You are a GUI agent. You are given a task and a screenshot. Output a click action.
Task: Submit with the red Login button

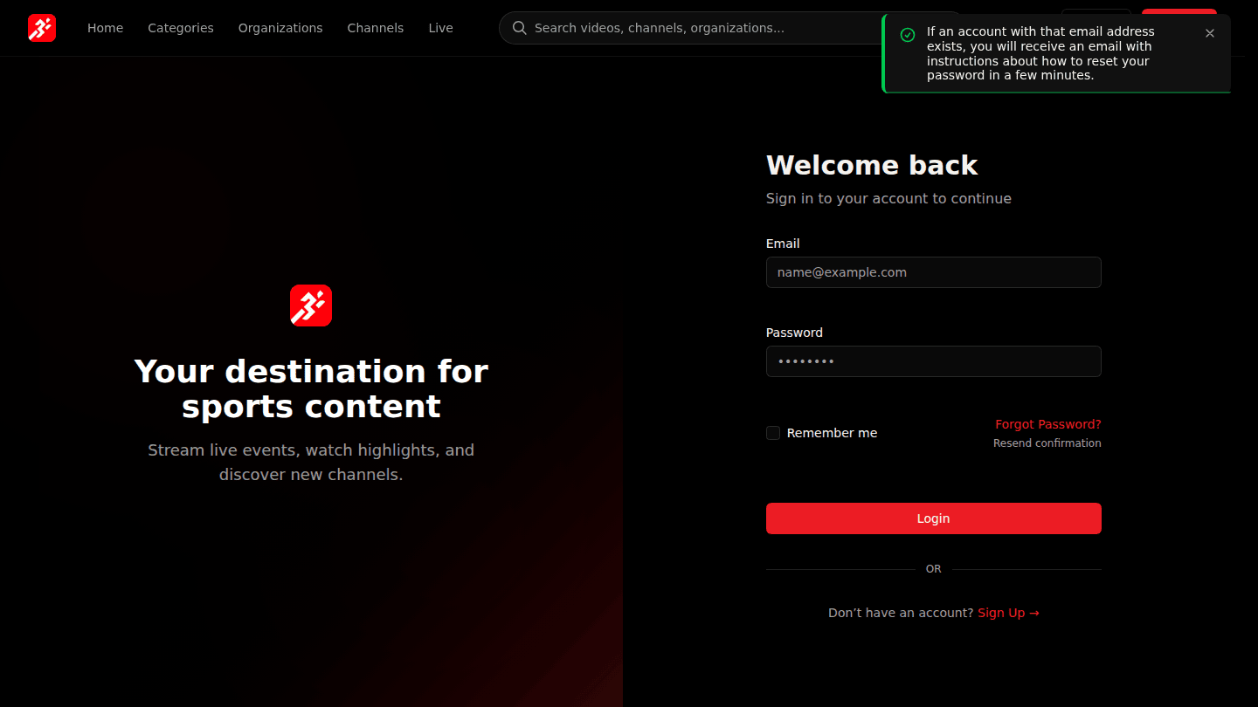click(x=933, y=518)
